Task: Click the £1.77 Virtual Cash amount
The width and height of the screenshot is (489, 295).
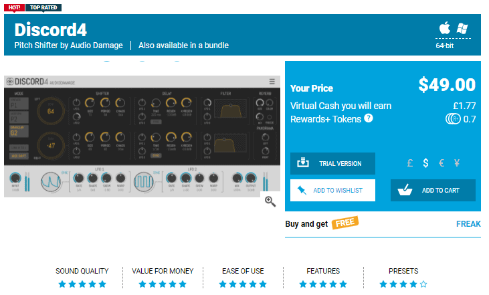Action: (x=464, y=106)
